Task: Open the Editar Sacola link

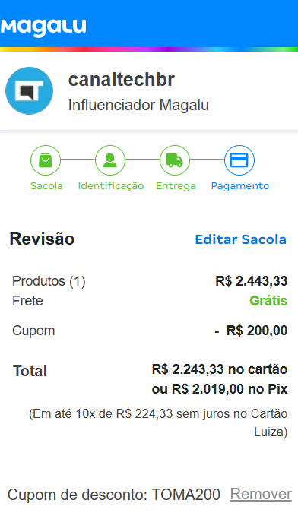Action: click(x=241, y=239)
